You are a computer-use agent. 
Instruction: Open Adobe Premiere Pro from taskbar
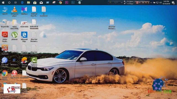(67, 2)
